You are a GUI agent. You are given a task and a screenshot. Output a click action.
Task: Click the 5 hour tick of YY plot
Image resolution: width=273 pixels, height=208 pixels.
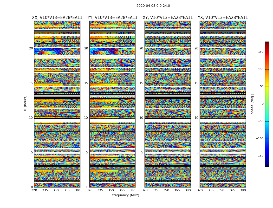pos(87,152)
